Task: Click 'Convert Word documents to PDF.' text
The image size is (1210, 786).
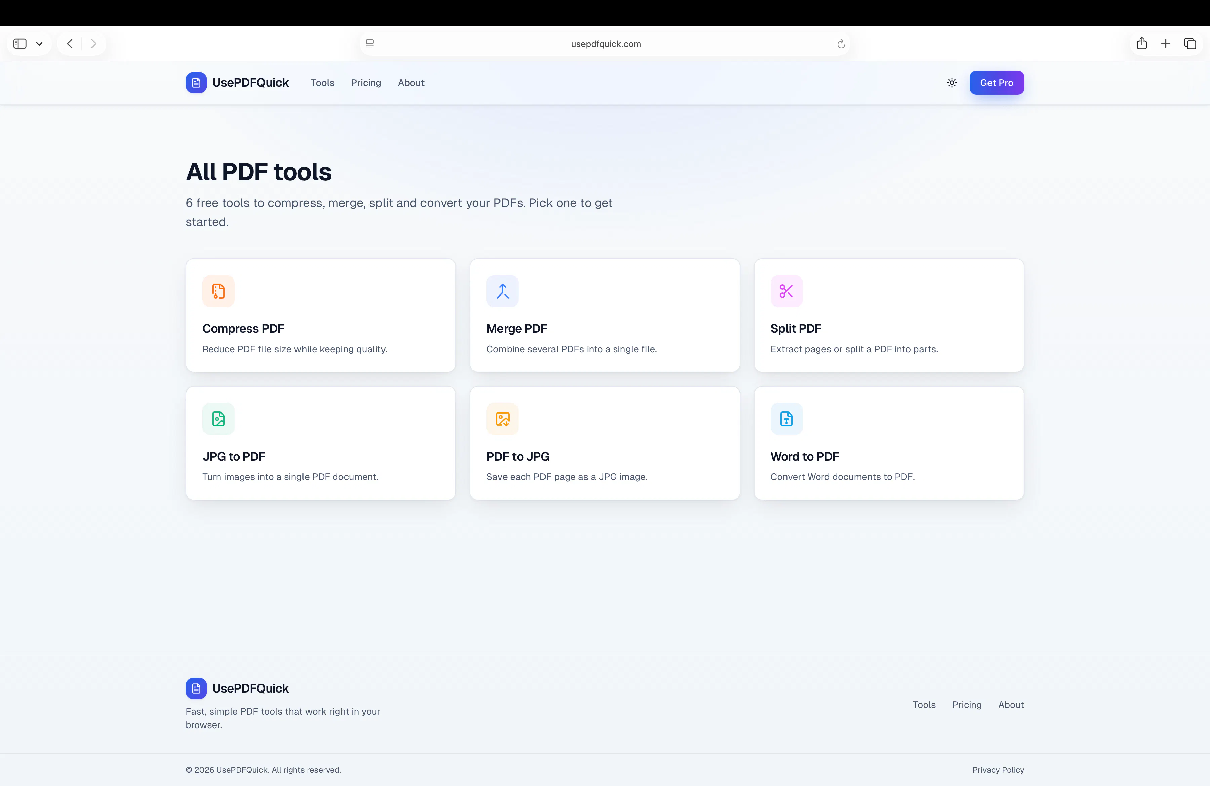Action: click(842, 476)
